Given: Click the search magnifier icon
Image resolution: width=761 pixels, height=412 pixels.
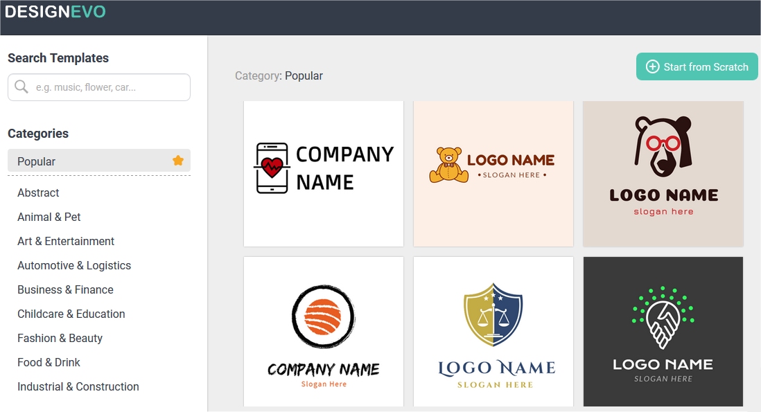Looking at the screenshot, I should (21, 87).
